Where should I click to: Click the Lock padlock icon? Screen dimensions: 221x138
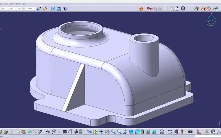pos(76,132)
